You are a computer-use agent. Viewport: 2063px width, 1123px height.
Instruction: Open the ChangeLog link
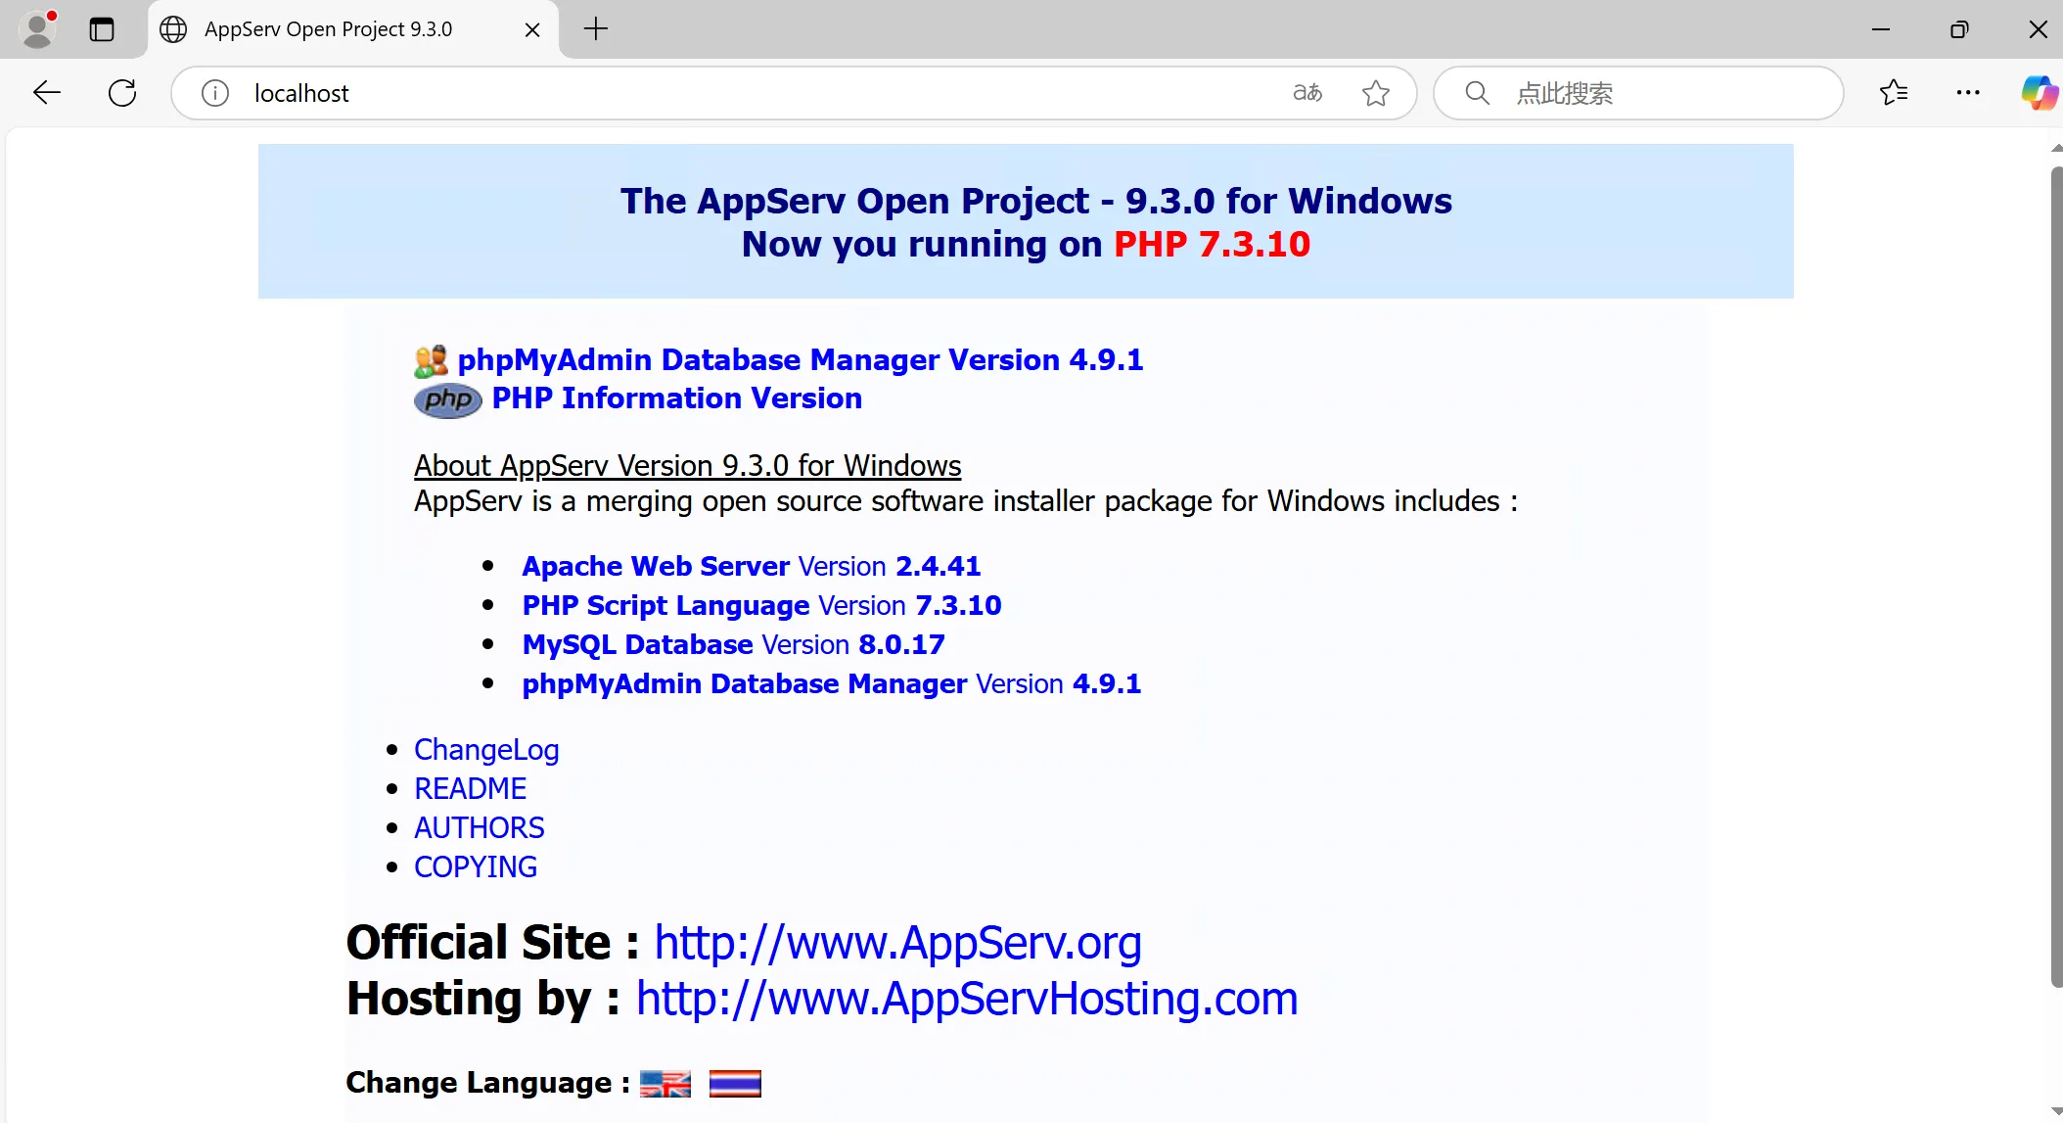tap(486, 750)
